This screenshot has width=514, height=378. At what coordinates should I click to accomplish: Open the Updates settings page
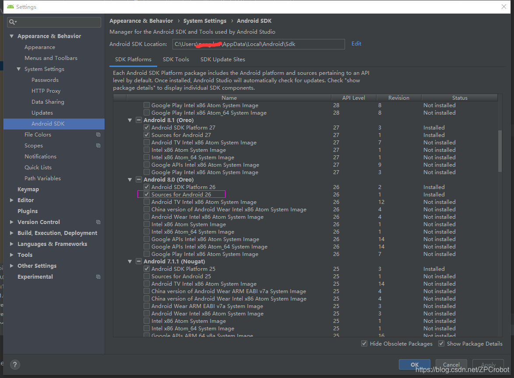click(x=42, y=113)
